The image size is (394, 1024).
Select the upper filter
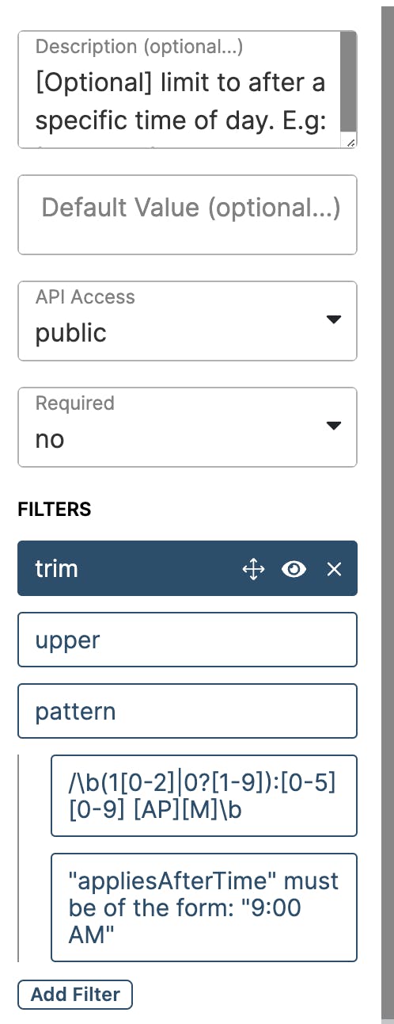click(188, 640)
